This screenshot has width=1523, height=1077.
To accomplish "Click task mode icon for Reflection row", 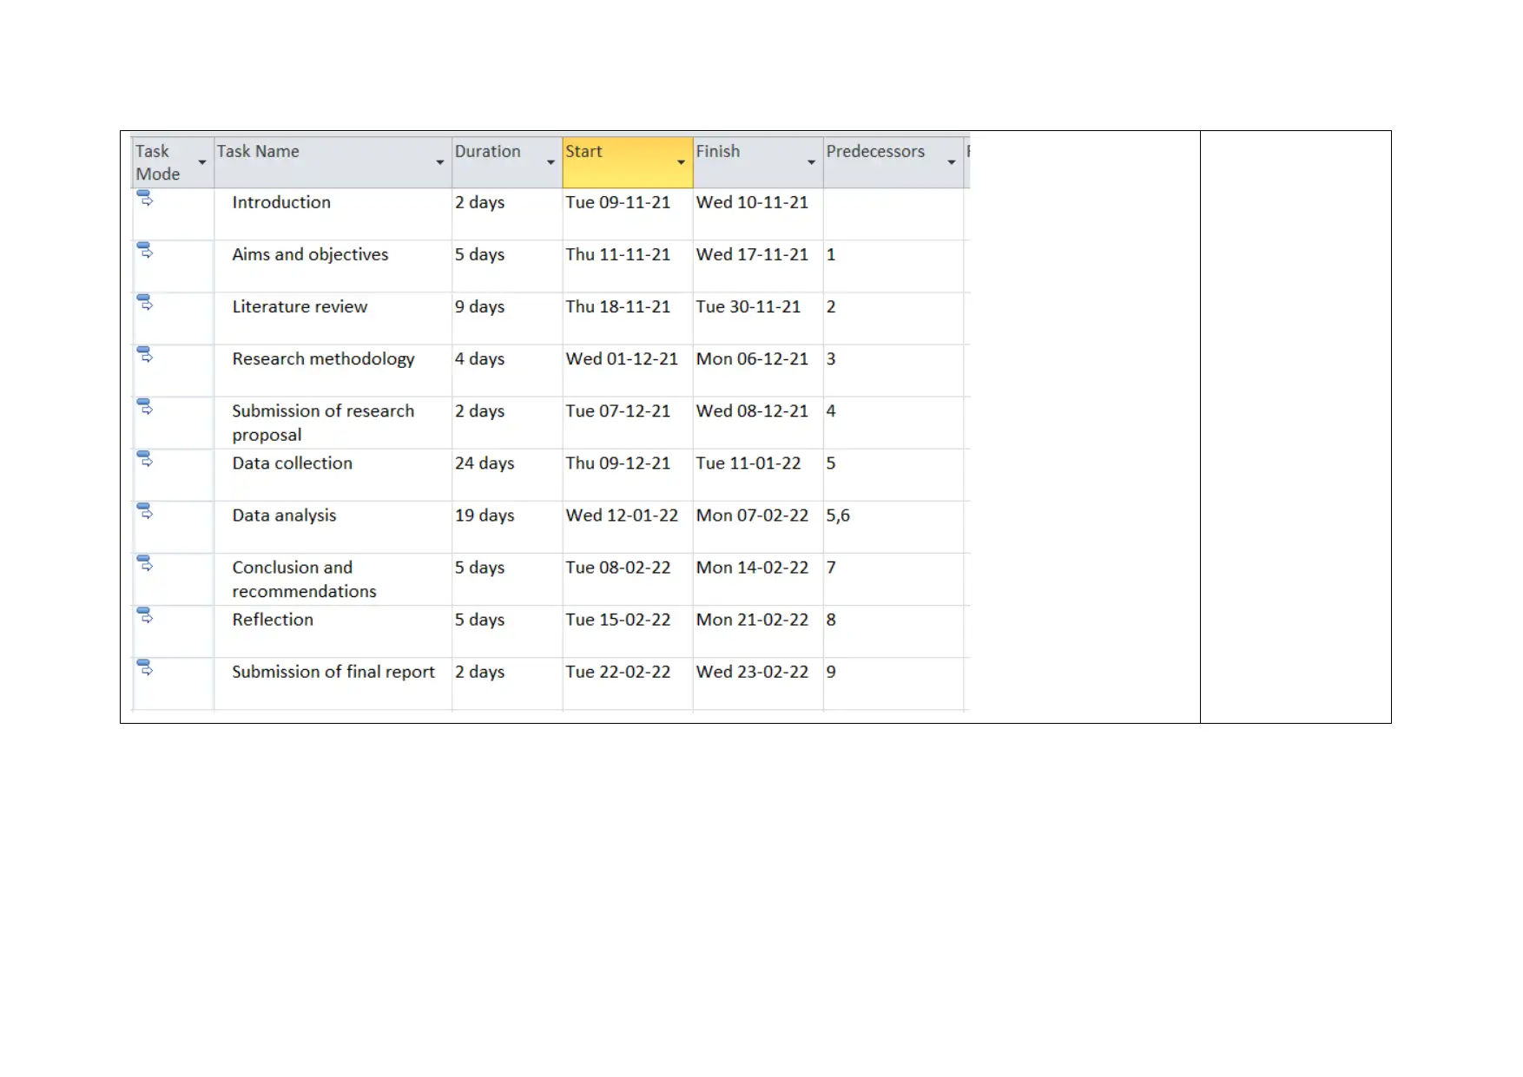I will coord(145,615).
